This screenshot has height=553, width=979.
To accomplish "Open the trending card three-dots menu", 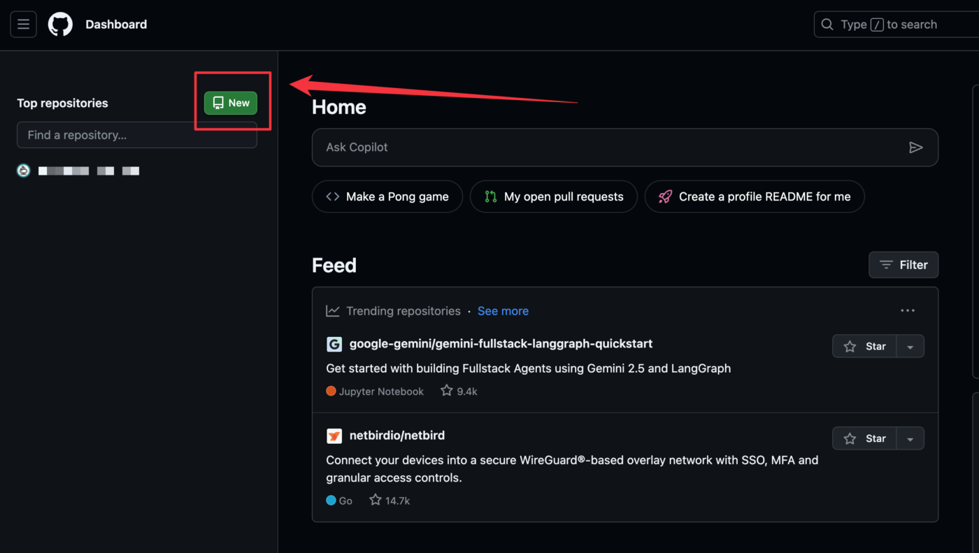I will click(x=908, y=311).
